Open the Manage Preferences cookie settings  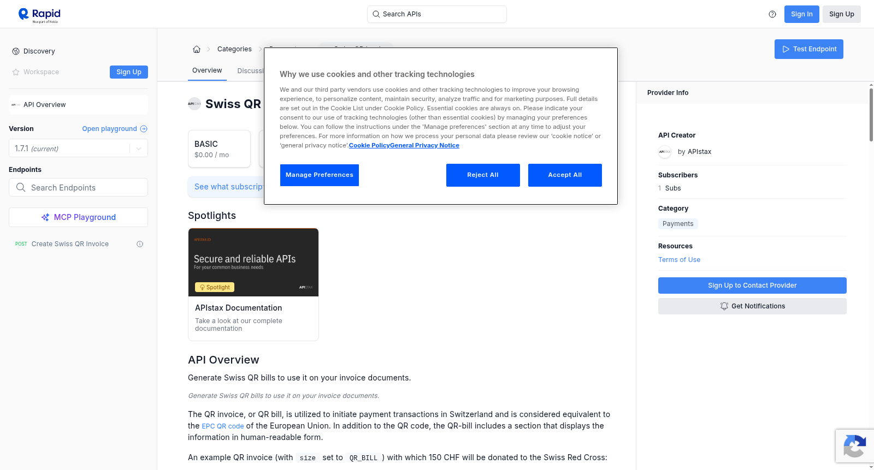pos(320,175)
